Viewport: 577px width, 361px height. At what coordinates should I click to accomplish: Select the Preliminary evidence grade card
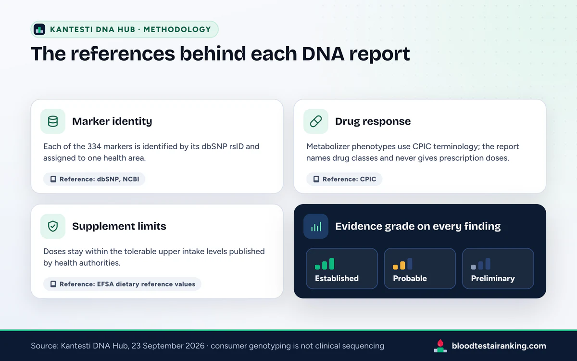point(498,269)
